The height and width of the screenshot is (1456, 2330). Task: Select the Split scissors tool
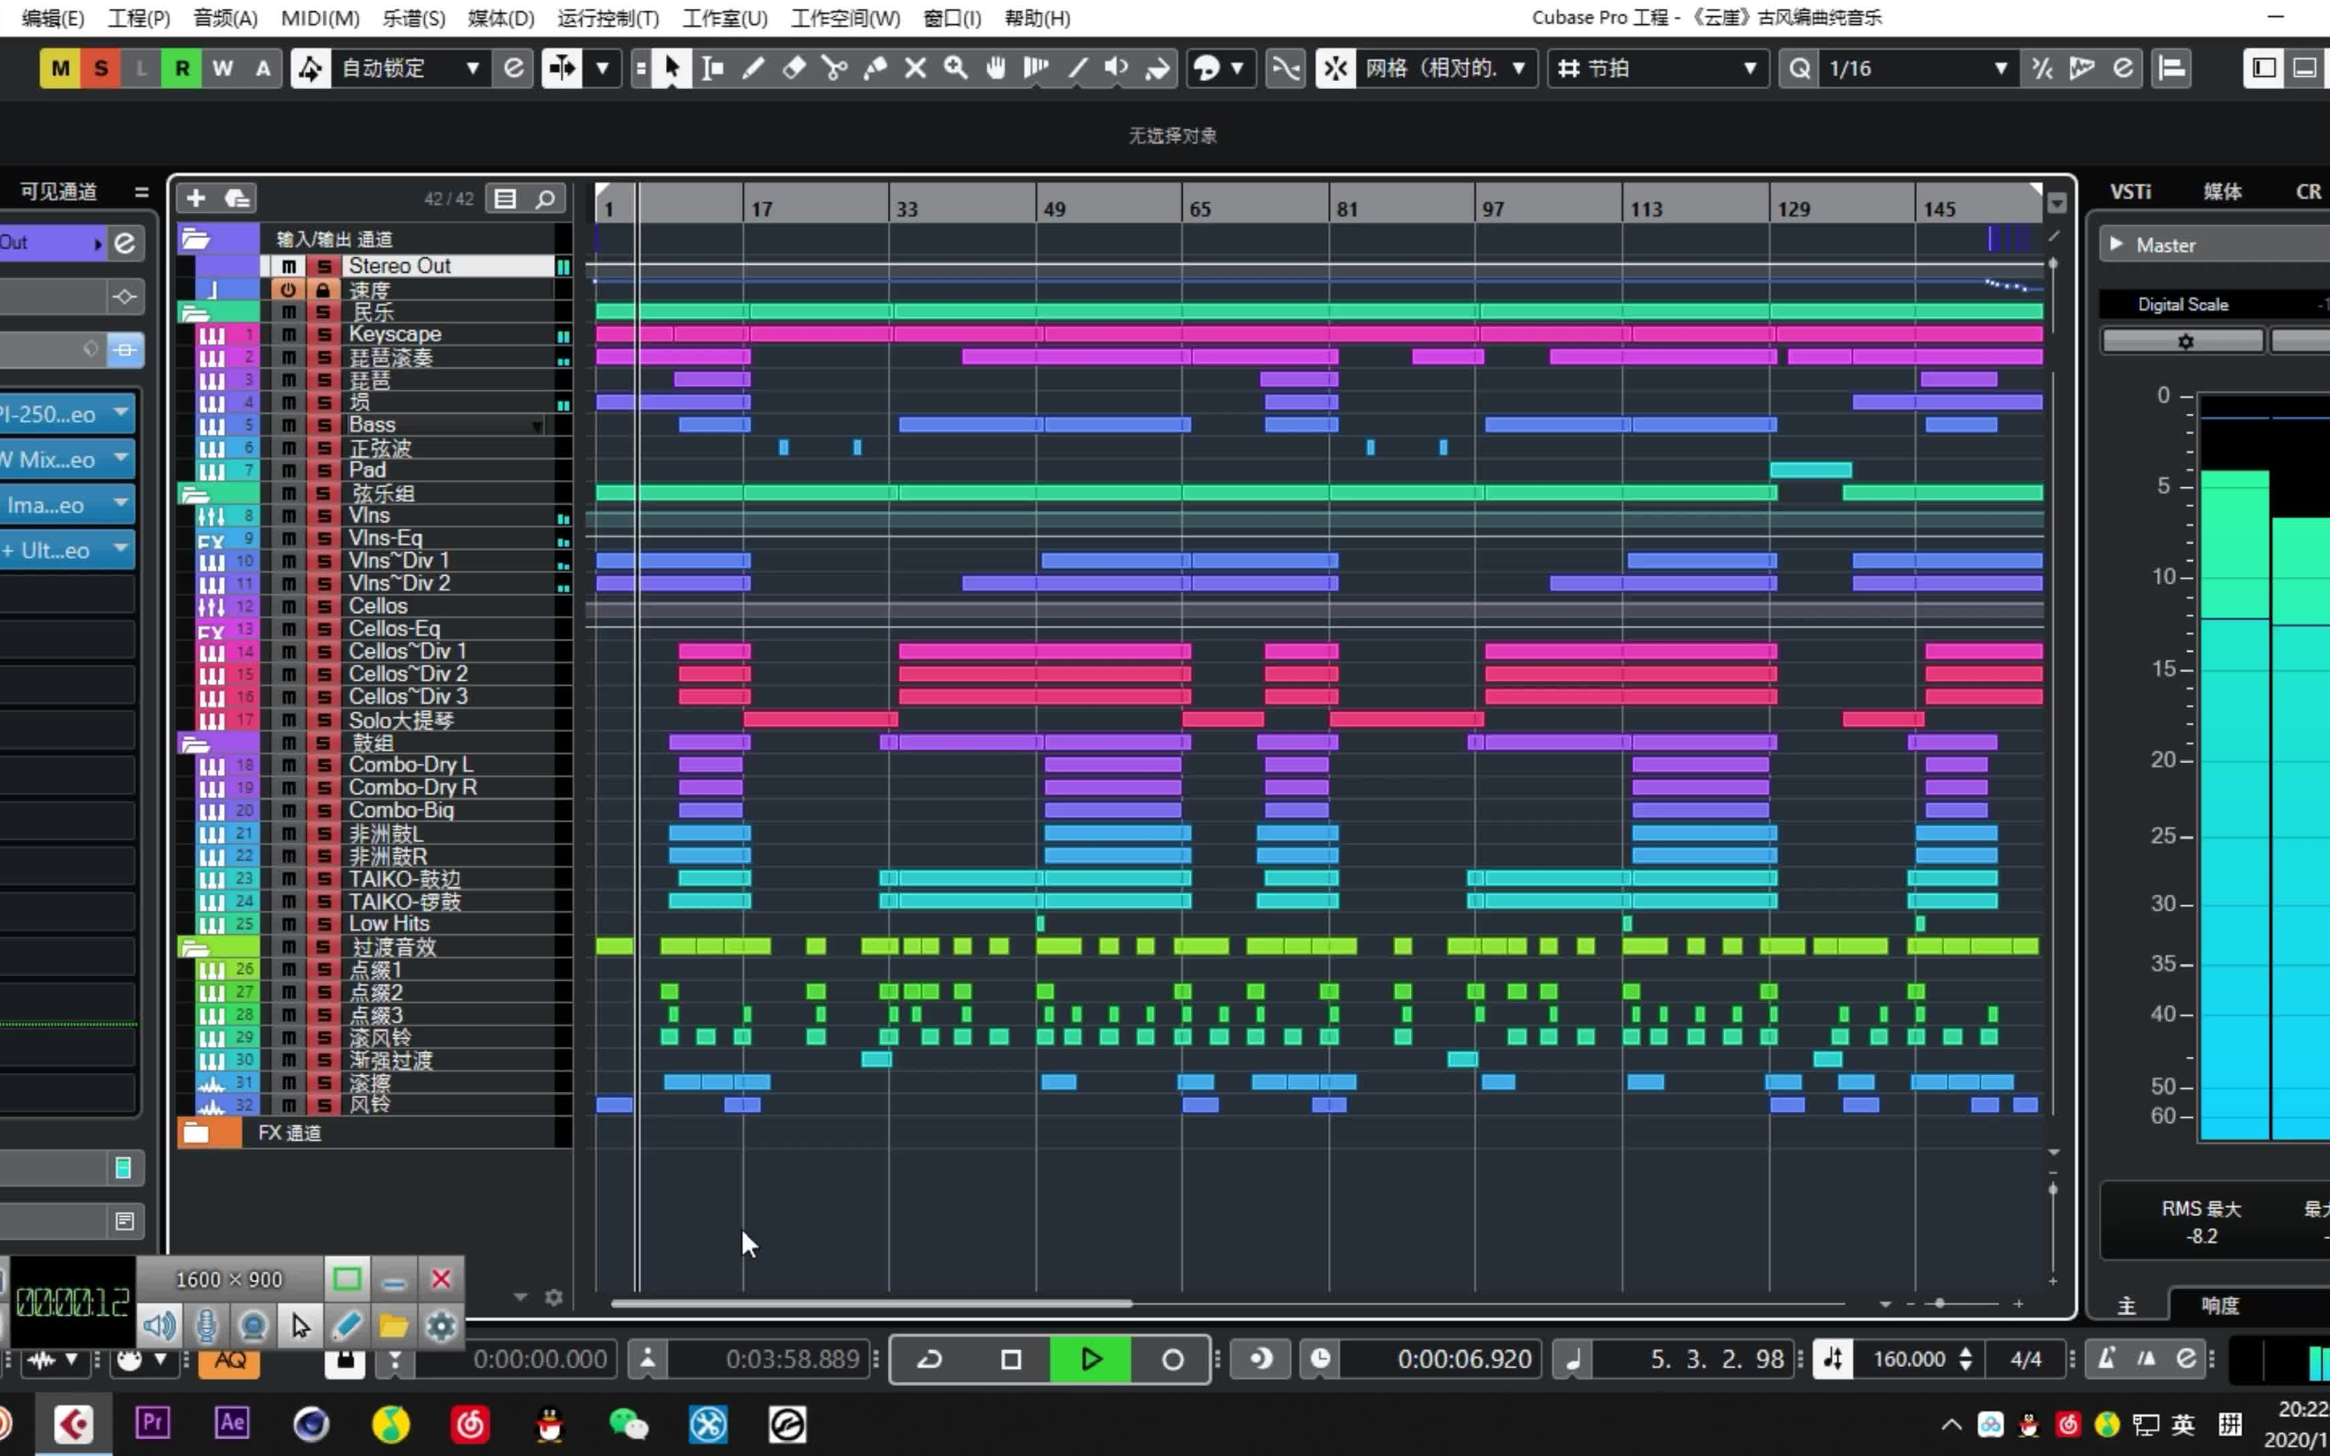click(x=834, y=68)
